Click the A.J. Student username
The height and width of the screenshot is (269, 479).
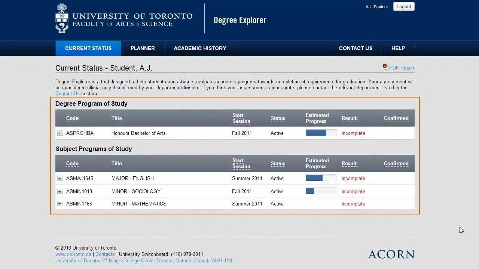point(376,7)
